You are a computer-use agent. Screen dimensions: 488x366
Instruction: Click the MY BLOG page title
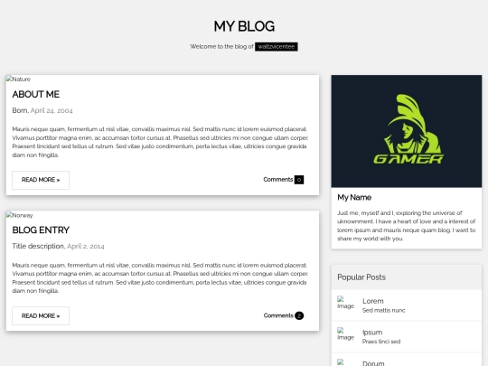pyautogui.click(x=244, y=26)
